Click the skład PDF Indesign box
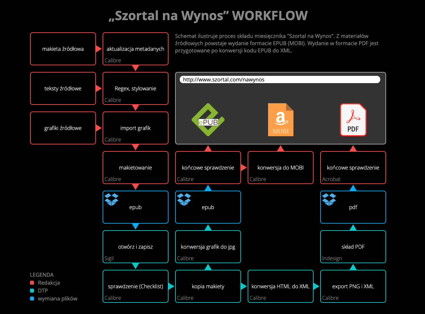 353,247
